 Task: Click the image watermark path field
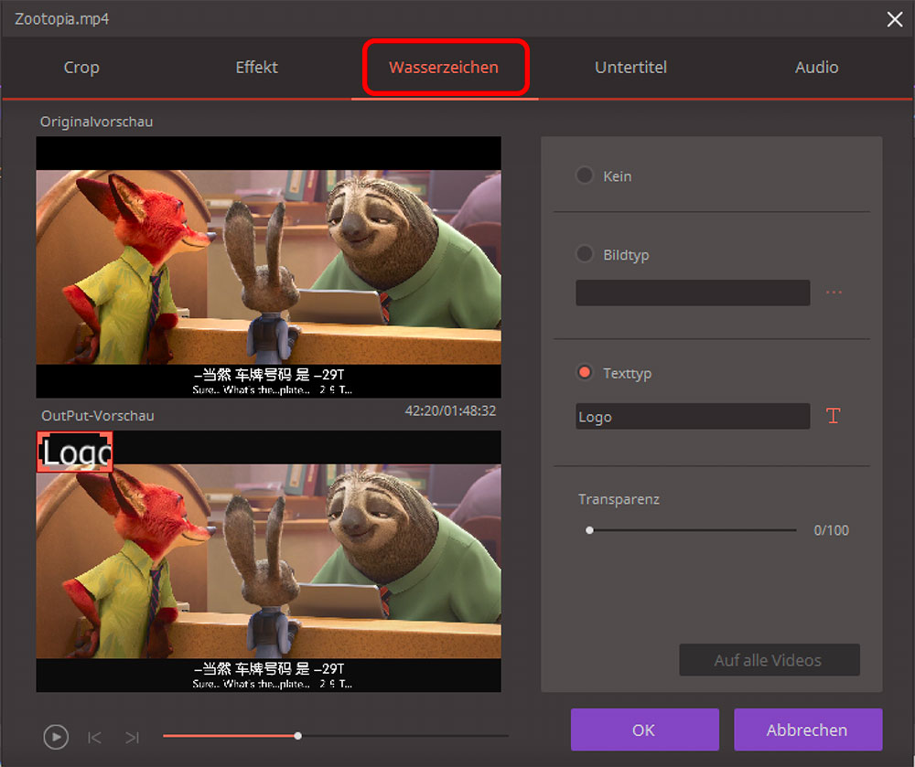tap(693, 293)
